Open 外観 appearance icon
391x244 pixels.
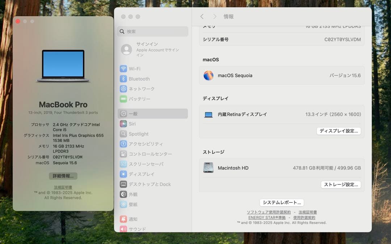tap(123, 194)
